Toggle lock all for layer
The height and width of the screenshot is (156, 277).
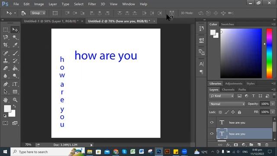pos(239,112)
